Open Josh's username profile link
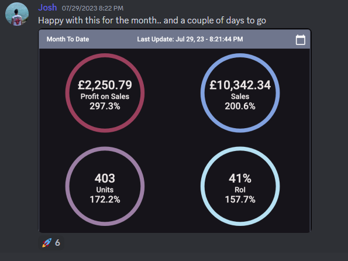 [x=47, y=8]
